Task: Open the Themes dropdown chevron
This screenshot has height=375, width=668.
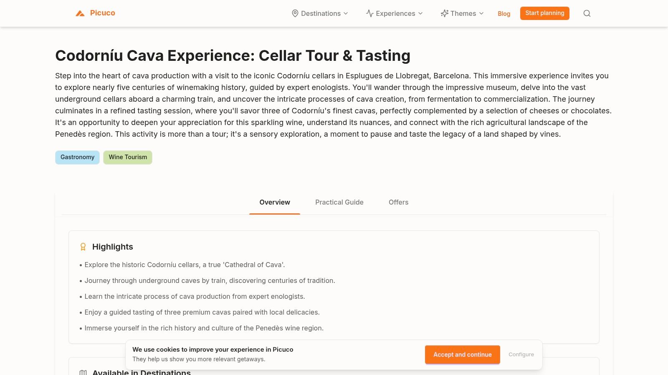Action: click(x=481, y=13)
